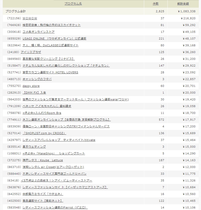Select air Closet reward ¥12,000

(189, 167)
